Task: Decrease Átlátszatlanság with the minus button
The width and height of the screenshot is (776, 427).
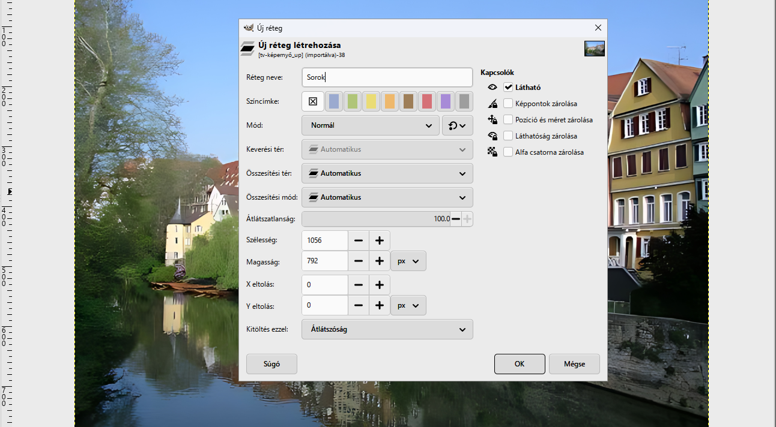Action: tap(456, 219)
